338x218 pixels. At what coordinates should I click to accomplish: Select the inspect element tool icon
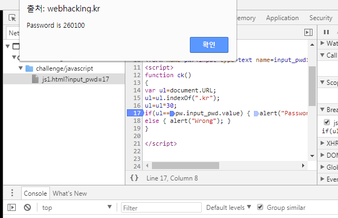pyautogui.click(x=12, y=18)
